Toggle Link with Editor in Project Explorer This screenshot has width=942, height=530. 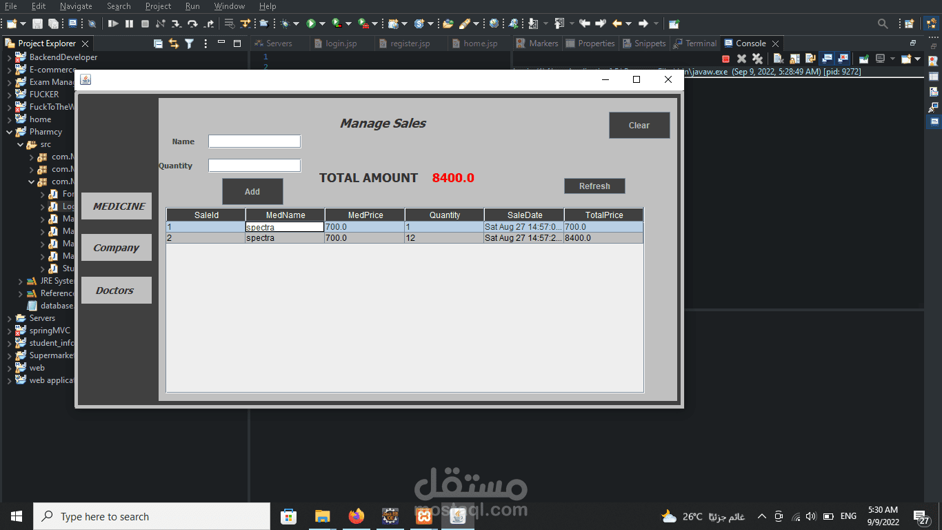(x=174, y=43)
